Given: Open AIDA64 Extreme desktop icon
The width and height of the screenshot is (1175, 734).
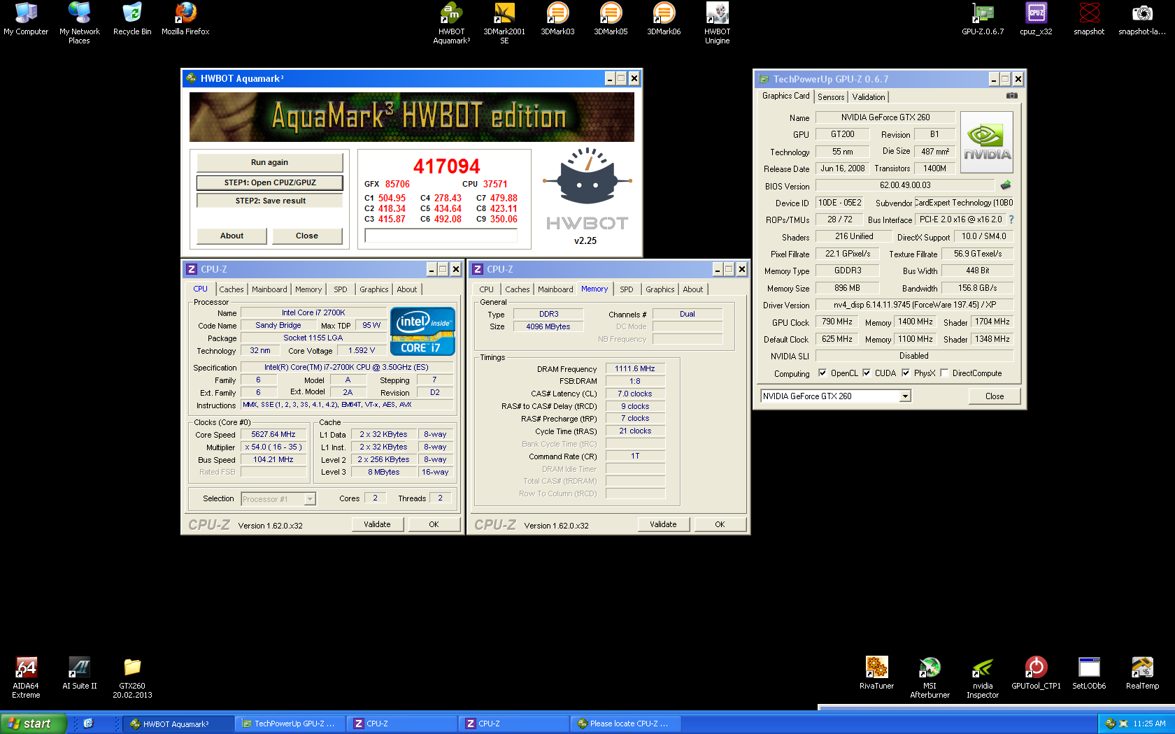Looking at the screenshot, I should (26, 677).
